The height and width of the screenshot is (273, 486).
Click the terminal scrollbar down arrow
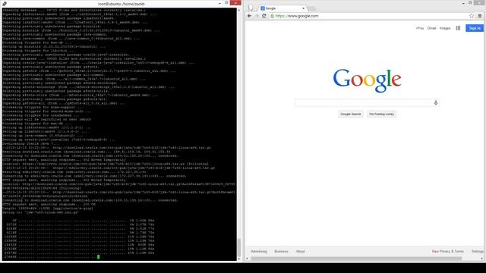tap(238, 259)
